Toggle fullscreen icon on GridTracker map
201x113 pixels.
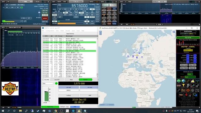[174, 32]
